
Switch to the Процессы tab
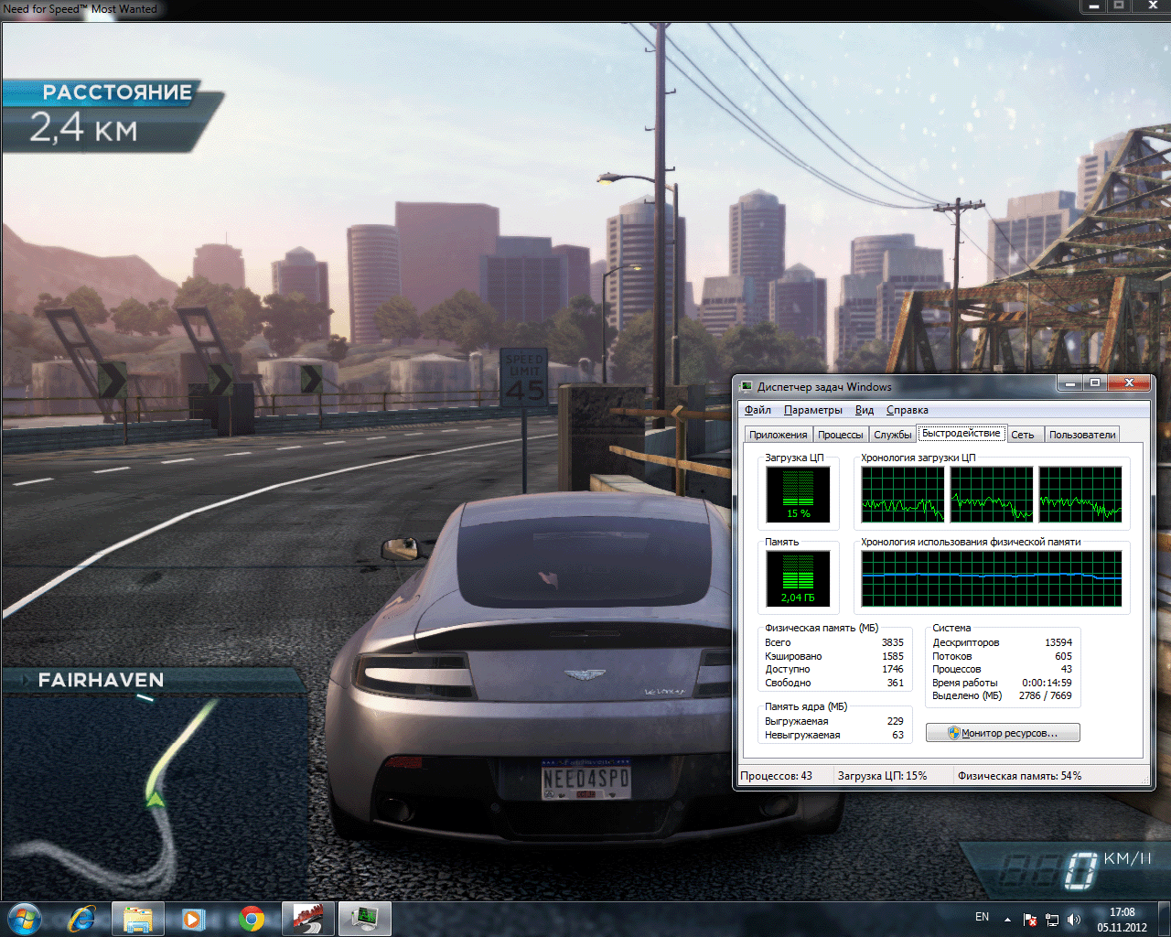840,435
